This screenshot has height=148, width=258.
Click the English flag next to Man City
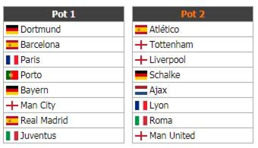pyautogui.click(x=12, y=105)
